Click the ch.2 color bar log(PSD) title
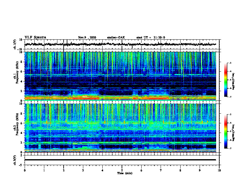This screenshot has width=247, height=191. click(x=233, y=133)
